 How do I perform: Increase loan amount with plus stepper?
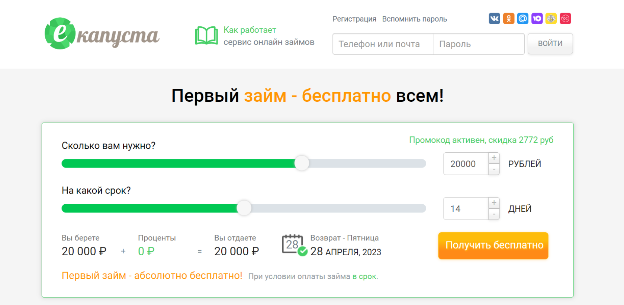494,158
